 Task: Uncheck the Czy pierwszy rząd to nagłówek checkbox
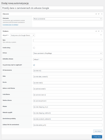pyautogui.click(x=34, y=65)
